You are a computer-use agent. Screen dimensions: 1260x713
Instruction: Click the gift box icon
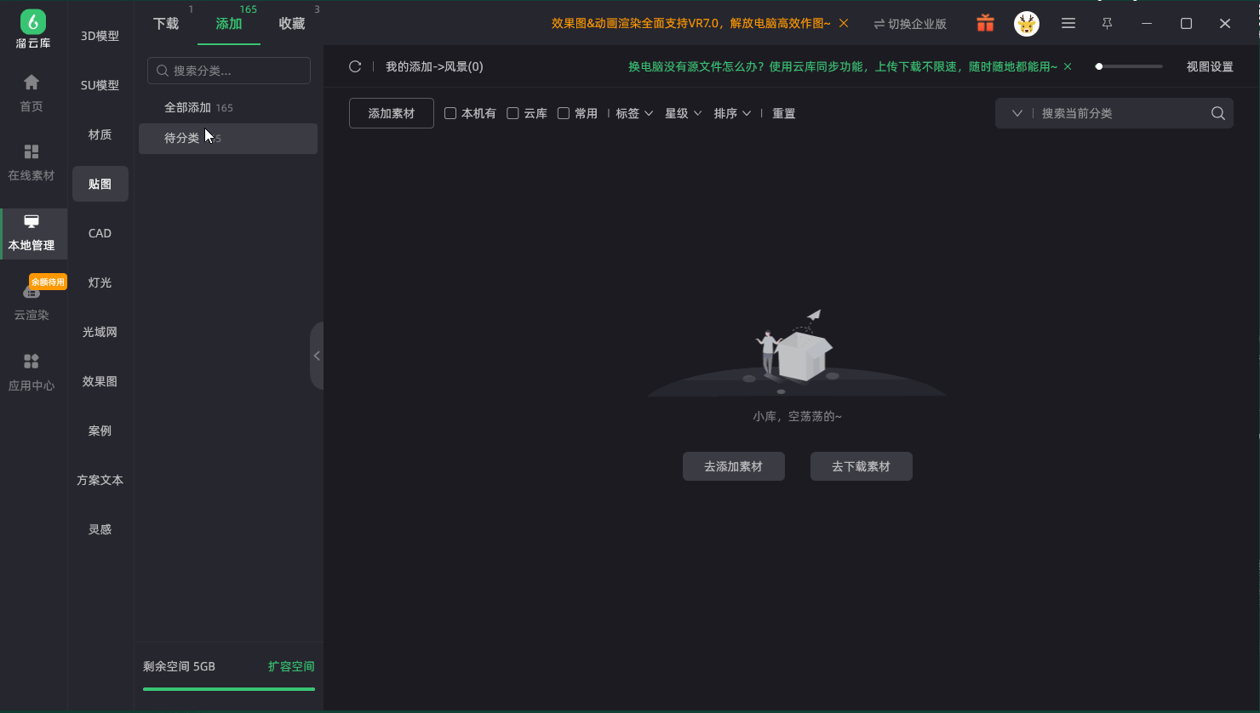tap(985, 23)
